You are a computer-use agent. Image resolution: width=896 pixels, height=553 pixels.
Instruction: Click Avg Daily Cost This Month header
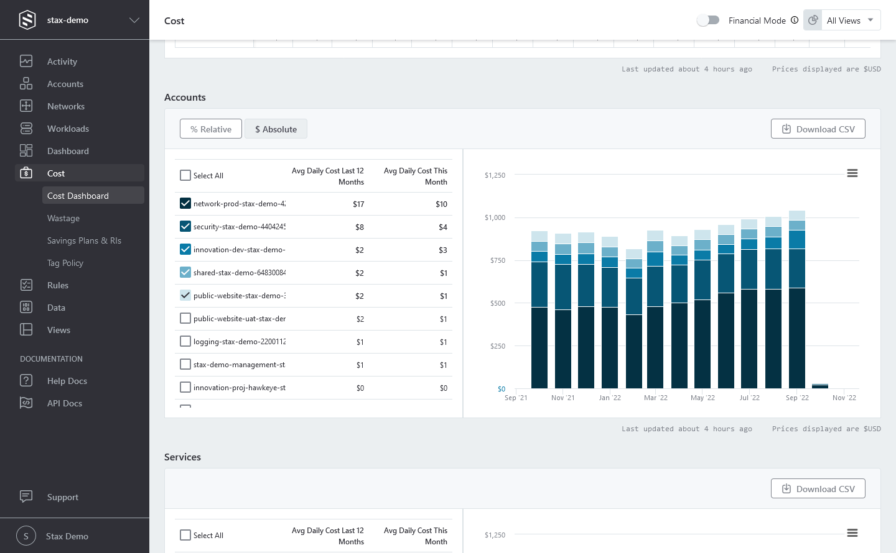point(416,176)
